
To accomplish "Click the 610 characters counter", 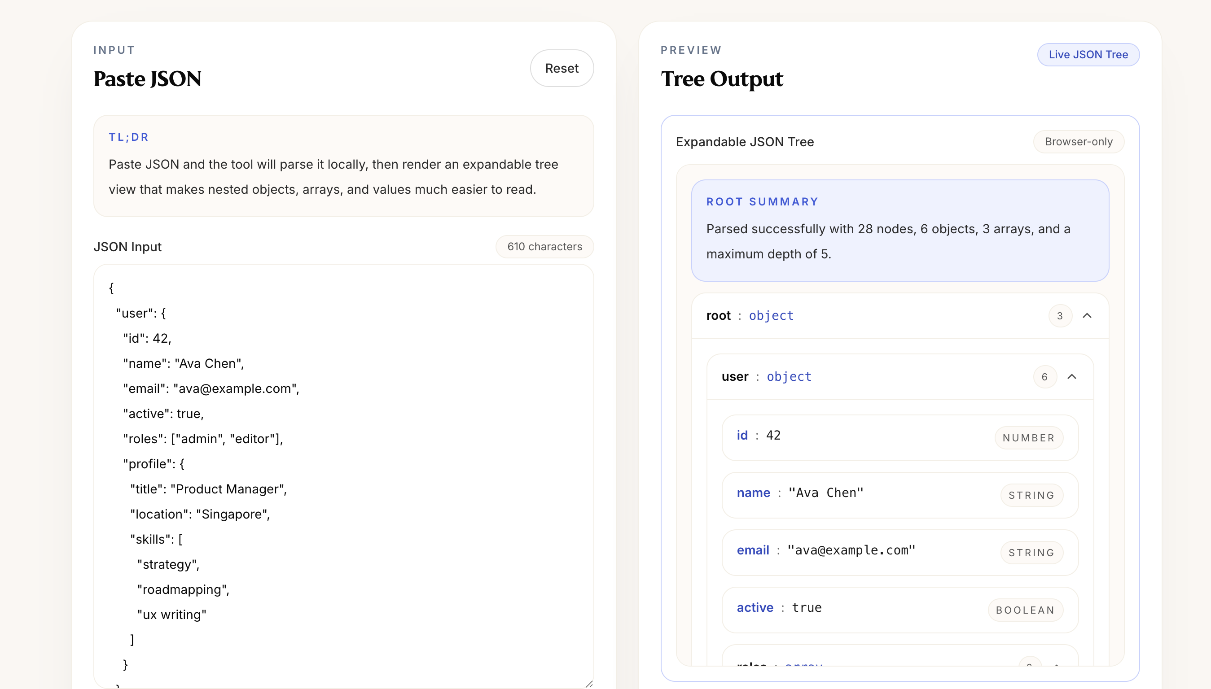I will [544, 247].
